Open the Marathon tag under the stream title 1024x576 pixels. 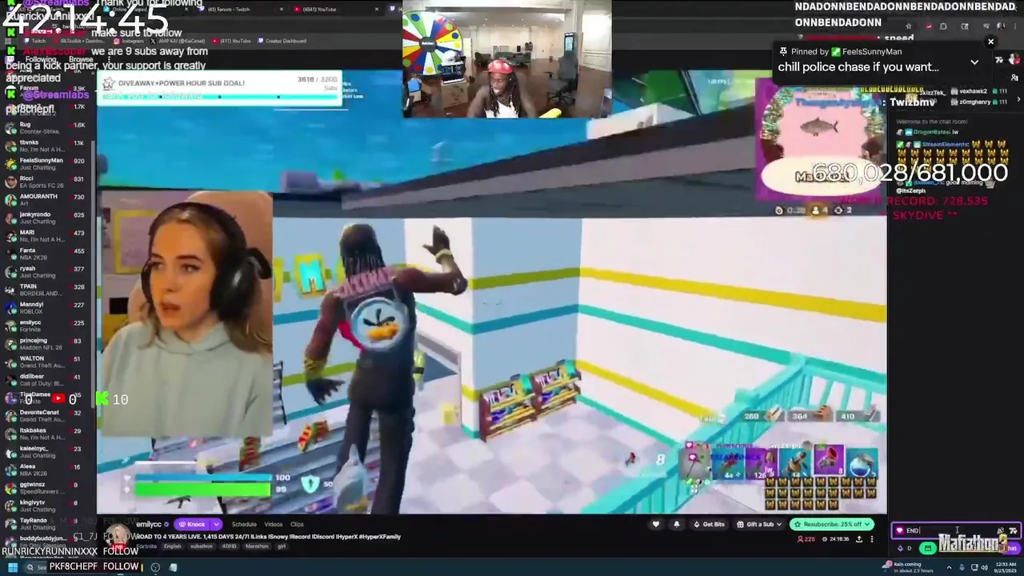coord(257,546)
